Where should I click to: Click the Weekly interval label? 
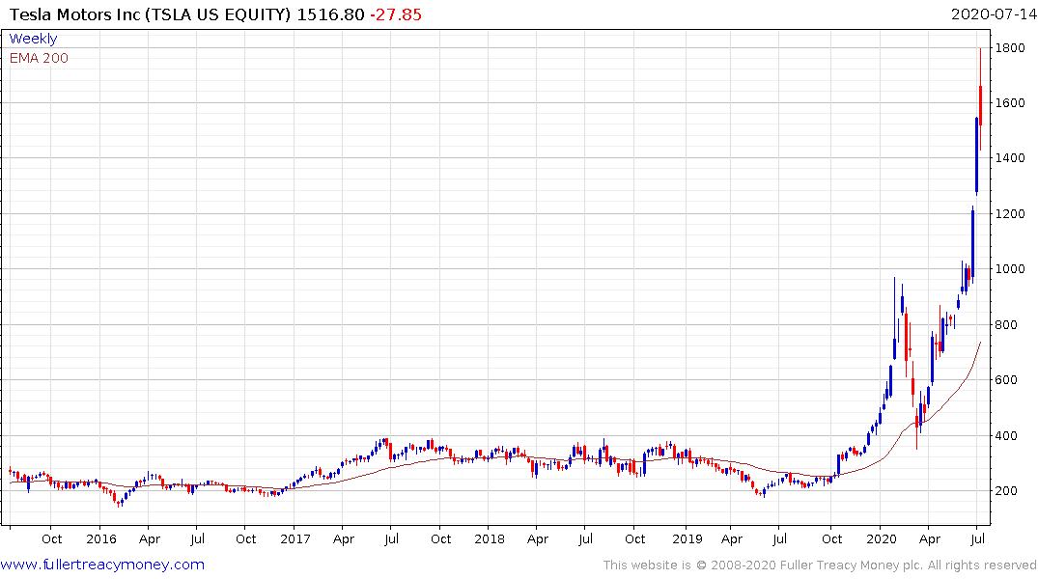[33, 39]
